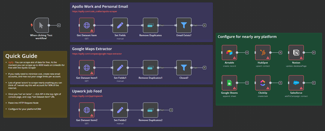Screen dimensions: 325x131
Task: Select the 'When clicking Test workflow' trigger node
Action: click(x=41, y=25)
